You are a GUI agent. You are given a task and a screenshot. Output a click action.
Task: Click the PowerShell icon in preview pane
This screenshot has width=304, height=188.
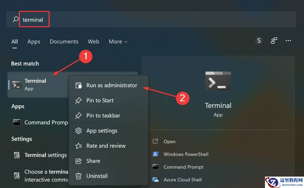tap(156, 154)
